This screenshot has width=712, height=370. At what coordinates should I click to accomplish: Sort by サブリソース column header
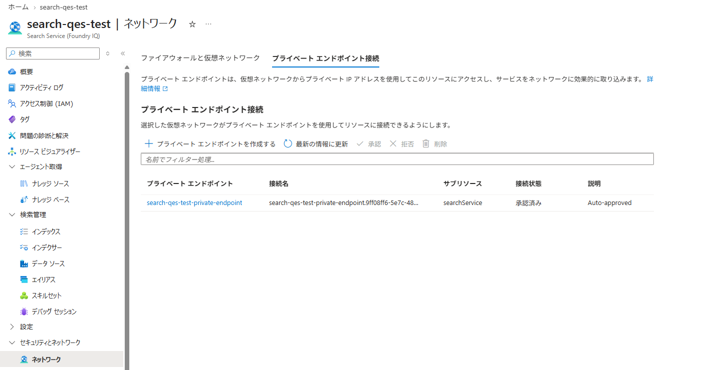pos(462,183)
